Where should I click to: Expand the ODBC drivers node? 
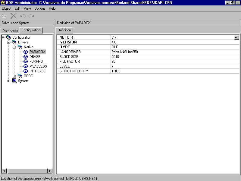pos(14,76)
